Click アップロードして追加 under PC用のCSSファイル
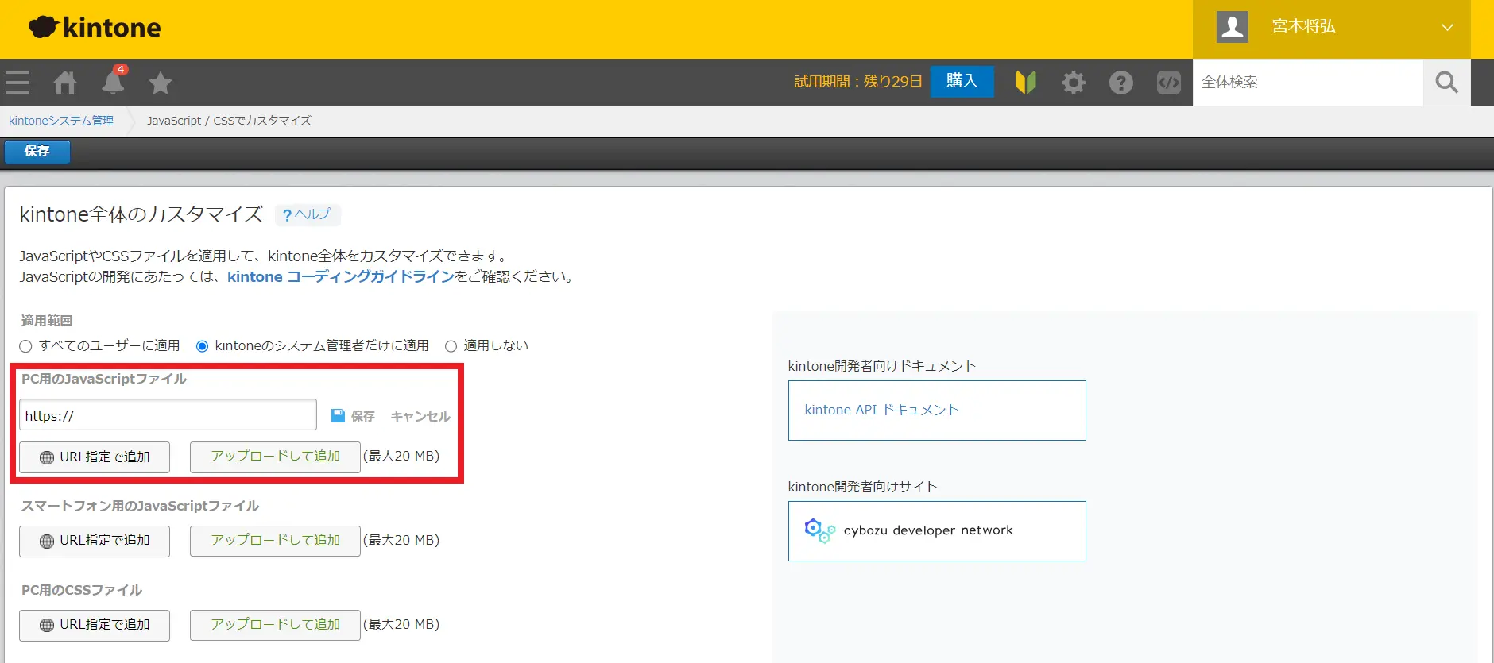Image resolution: width=1494 pixels, height=663 pixels. [x=275, y=625]
